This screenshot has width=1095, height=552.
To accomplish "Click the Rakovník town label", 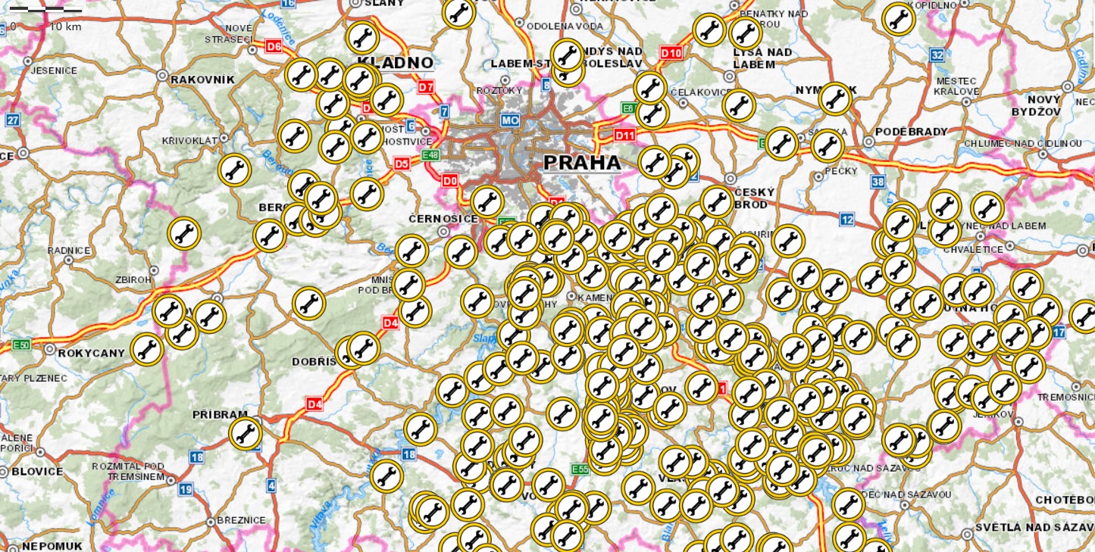I will tap(202, 80).
